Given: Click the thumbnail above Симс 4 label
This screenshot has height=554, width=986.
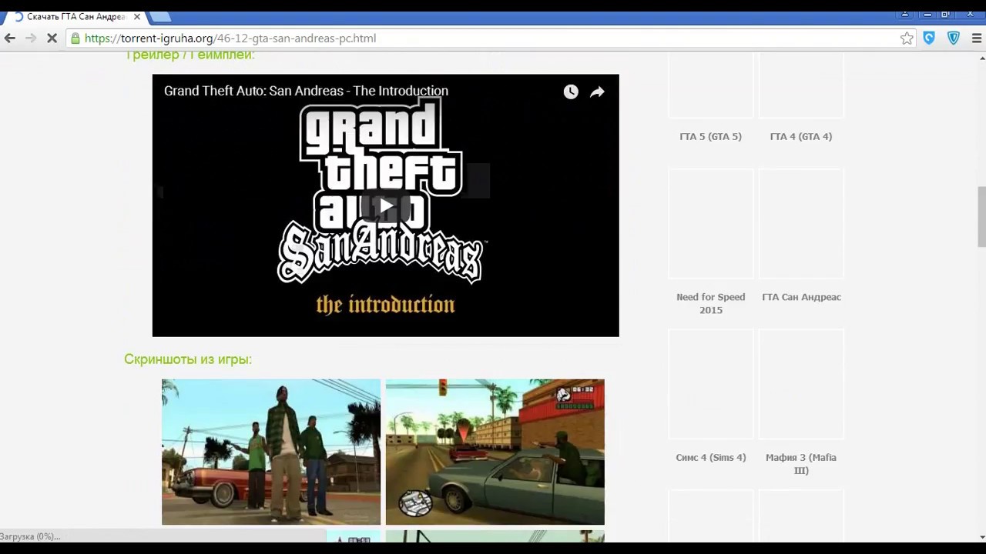Looking at the screenshot, I should tap(710, 384).
